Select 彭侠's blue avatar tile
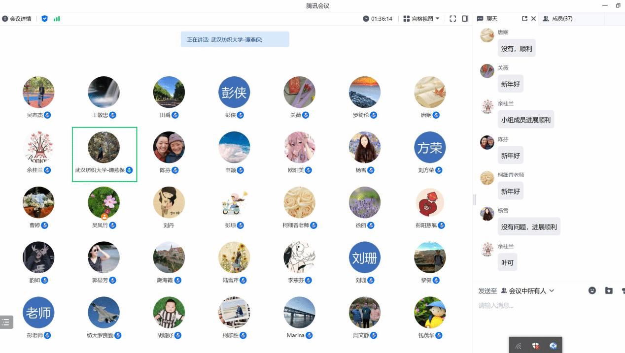This screenshot has width=625, height=353. tap(234, 92)
